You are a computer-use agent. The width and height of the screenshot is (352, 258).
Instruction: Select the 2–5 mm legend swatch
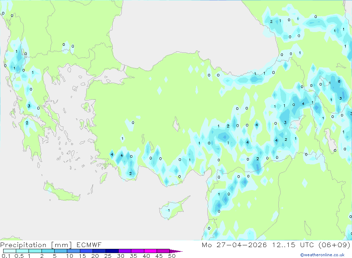click(48, 251)
